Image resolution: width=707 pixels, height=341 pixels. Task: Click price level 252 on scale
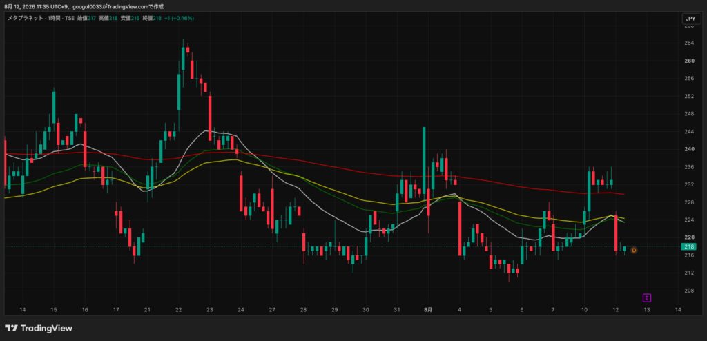click(689, 96)
